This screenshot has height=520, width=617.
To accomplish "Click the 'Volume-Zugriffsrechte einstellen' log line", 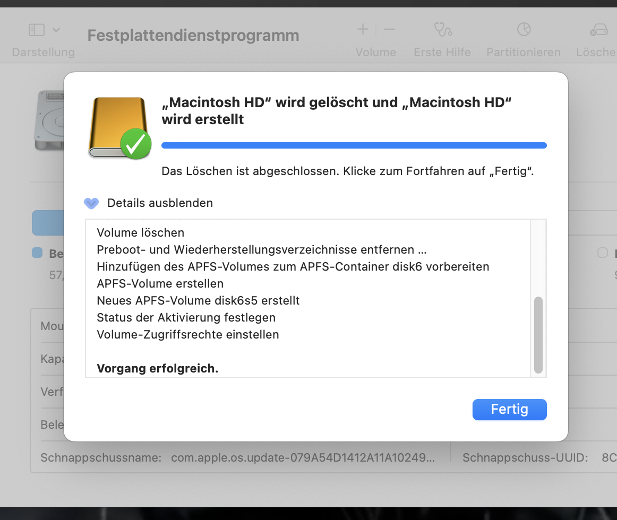I will pyautogui.click(x=187, y=334).
